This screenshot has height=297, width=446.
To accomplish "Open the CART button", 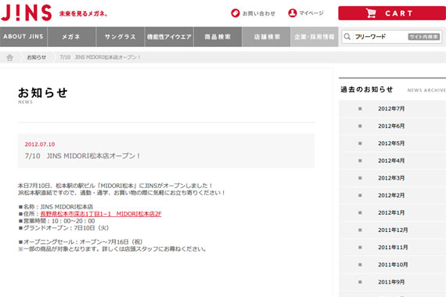I will click(x=392, y=13).
